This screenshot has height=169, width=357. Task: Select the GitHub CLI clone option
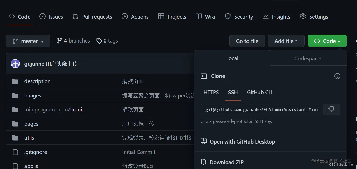tap(259, 92)
